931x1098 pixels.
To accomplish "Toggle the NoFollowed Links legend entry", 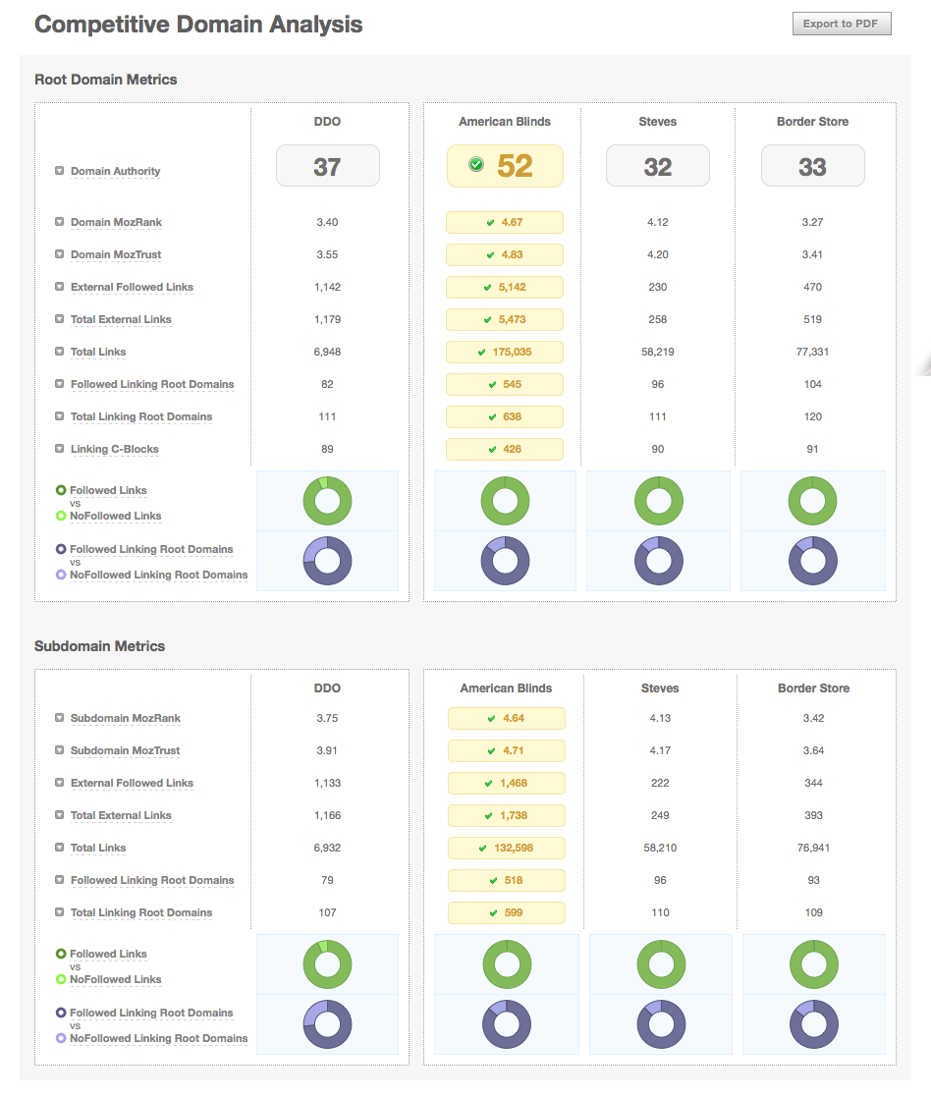I will tap(115, 516).
